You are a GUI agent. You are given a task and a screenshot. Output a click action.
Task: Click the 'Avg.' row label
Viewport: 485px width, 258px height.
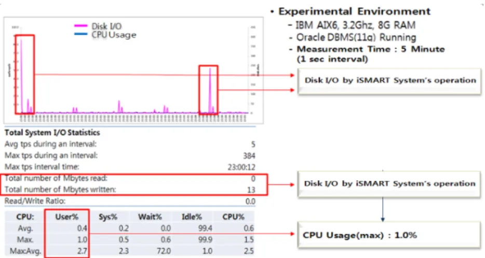click(25, 228)
